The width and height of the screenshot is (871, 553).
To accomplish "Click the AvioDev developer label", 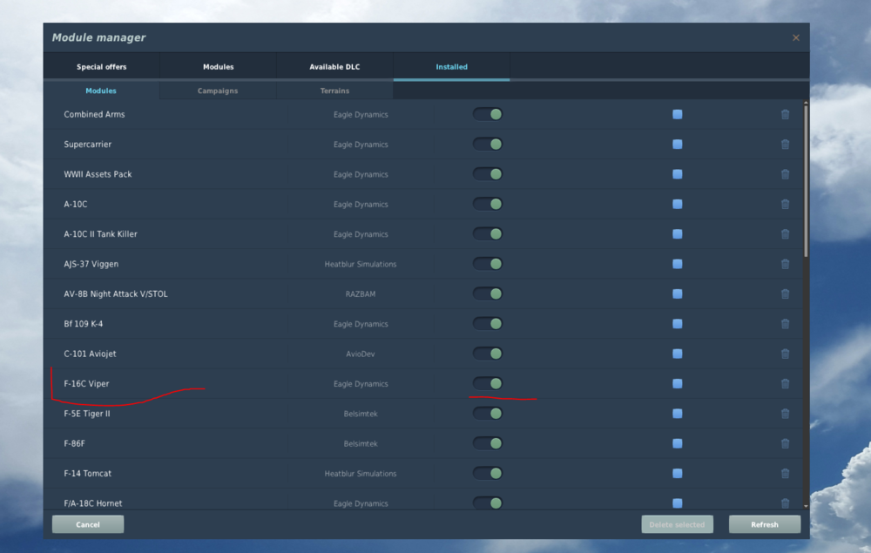I will click(x=361, y=354).
